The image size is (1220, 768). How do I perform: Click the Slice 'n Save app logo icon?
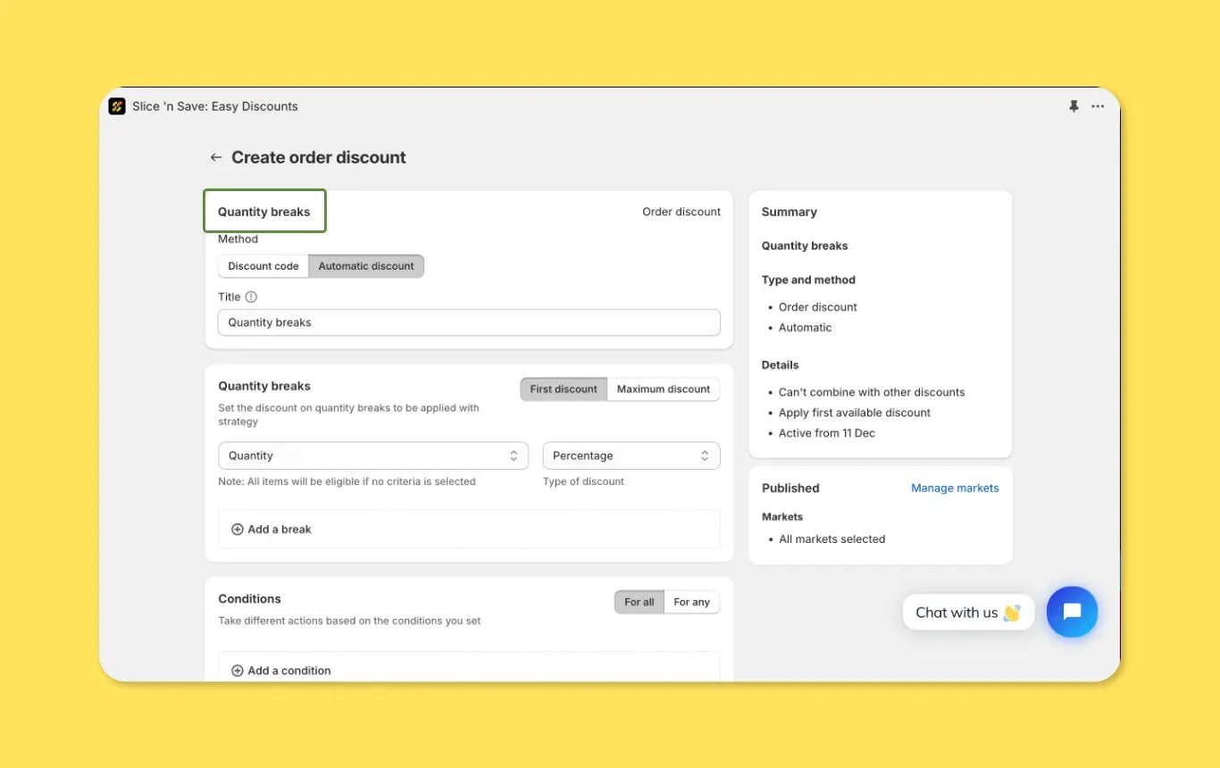click(x=117, y=106)
